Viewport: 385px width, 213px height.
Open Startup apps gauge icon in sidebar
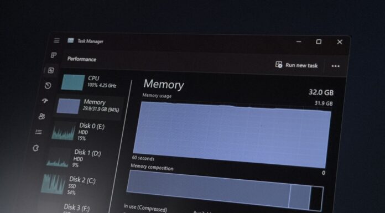[x=45, y=101]
